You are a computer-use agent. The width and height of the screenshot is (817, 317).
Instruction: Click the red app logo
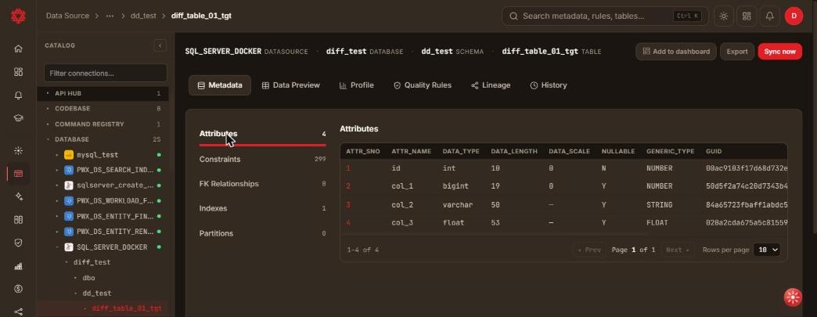click(18, 16)
